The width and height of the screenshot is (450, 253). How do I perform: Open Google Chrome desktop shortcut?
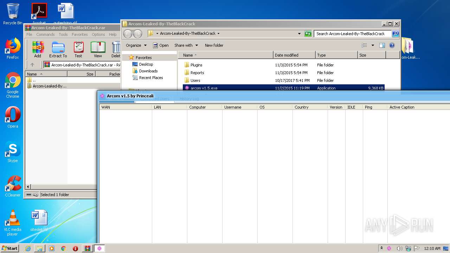tap(13, 85)
